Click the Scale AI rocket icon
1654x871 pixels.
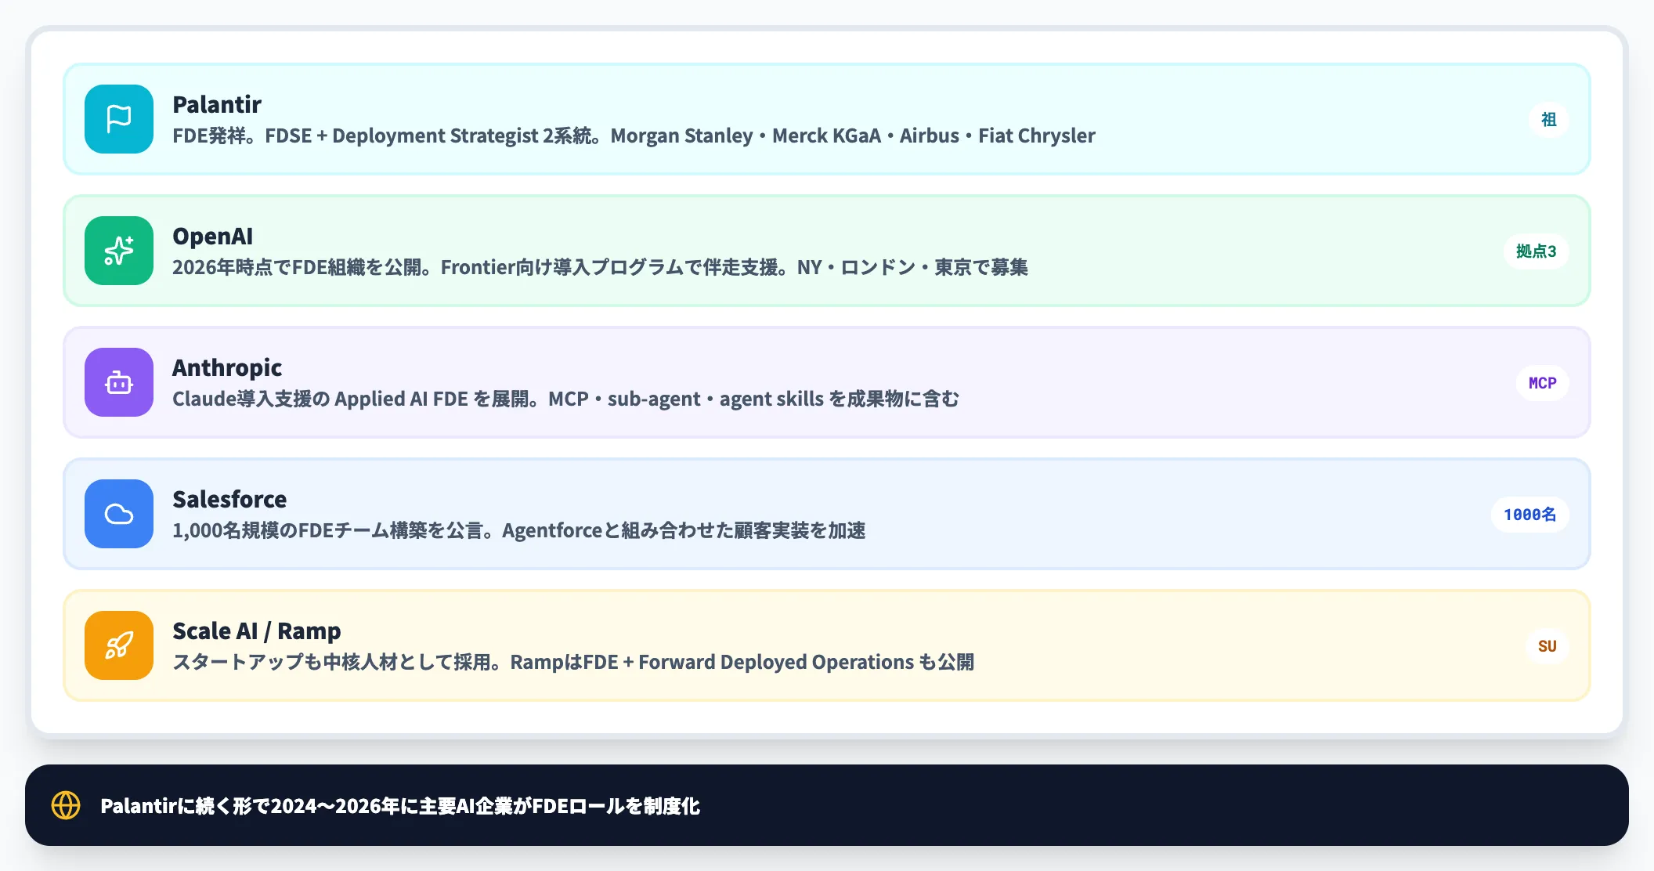point(119,645)
